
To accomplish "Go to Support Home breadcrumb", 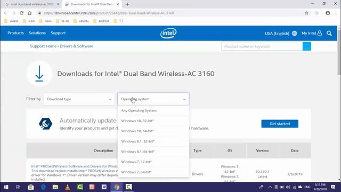I will (43, 46).
